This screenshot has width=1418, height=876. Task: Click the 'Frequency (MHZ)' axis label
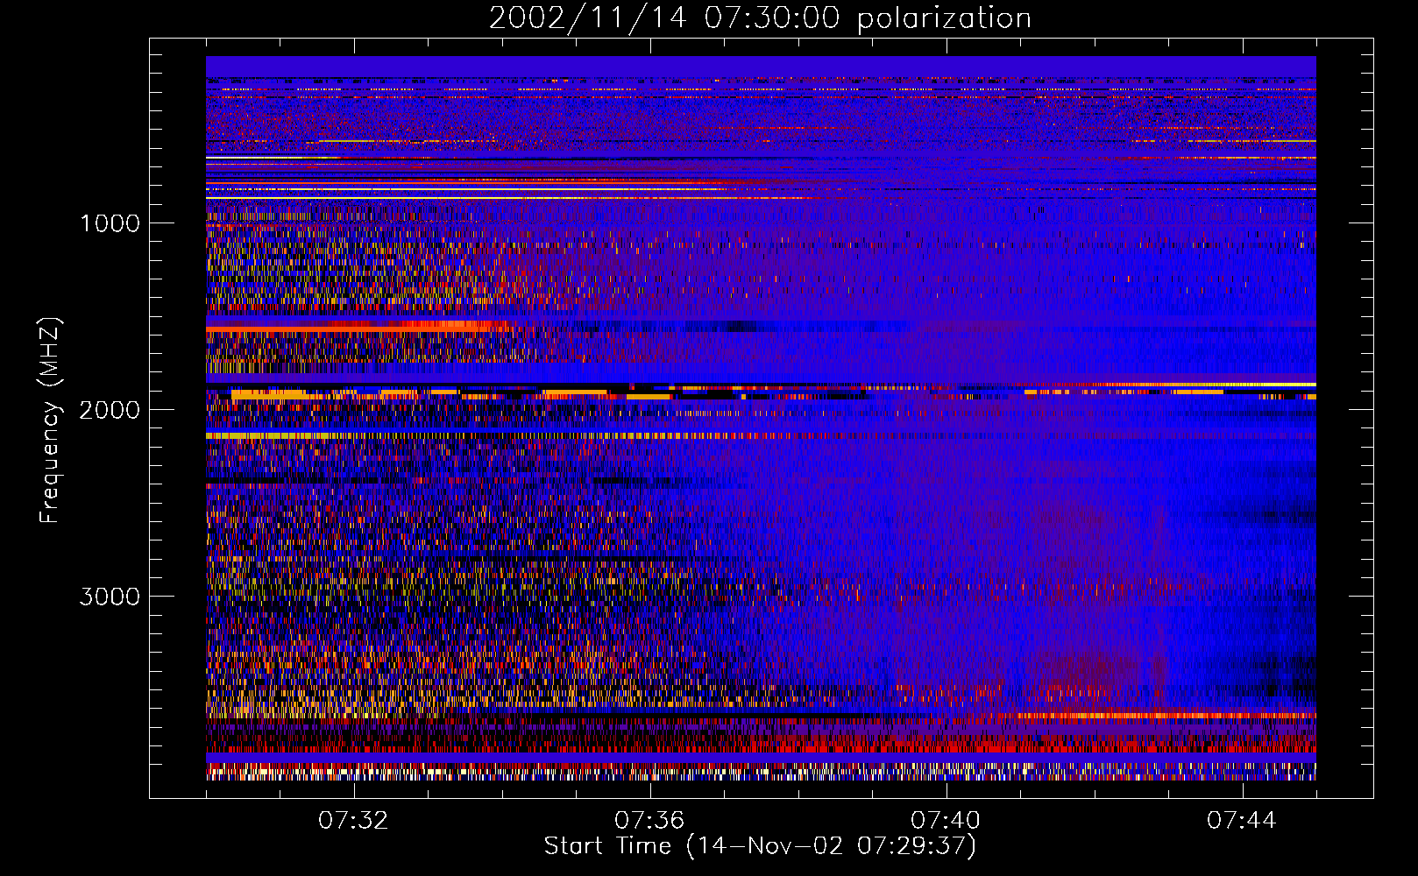tap(50, 420)
